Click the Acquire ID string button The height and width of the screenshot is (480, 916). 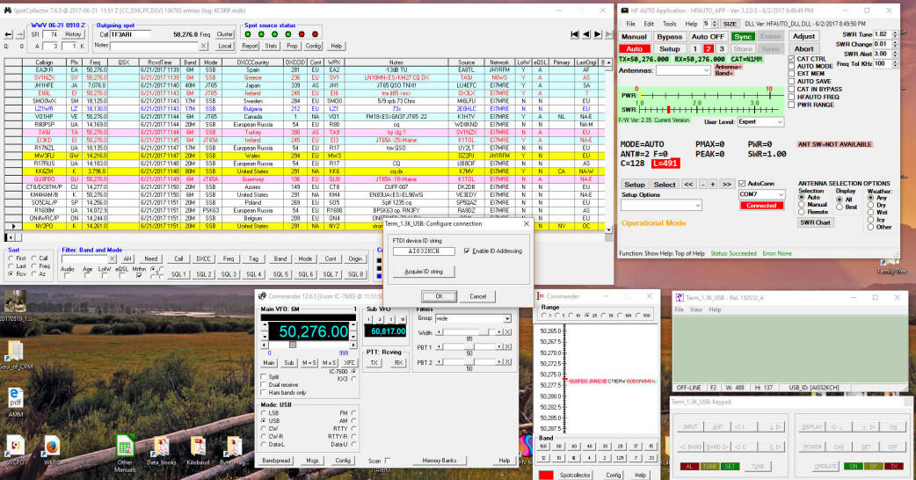pyautogui.click(x=424, y=272)
